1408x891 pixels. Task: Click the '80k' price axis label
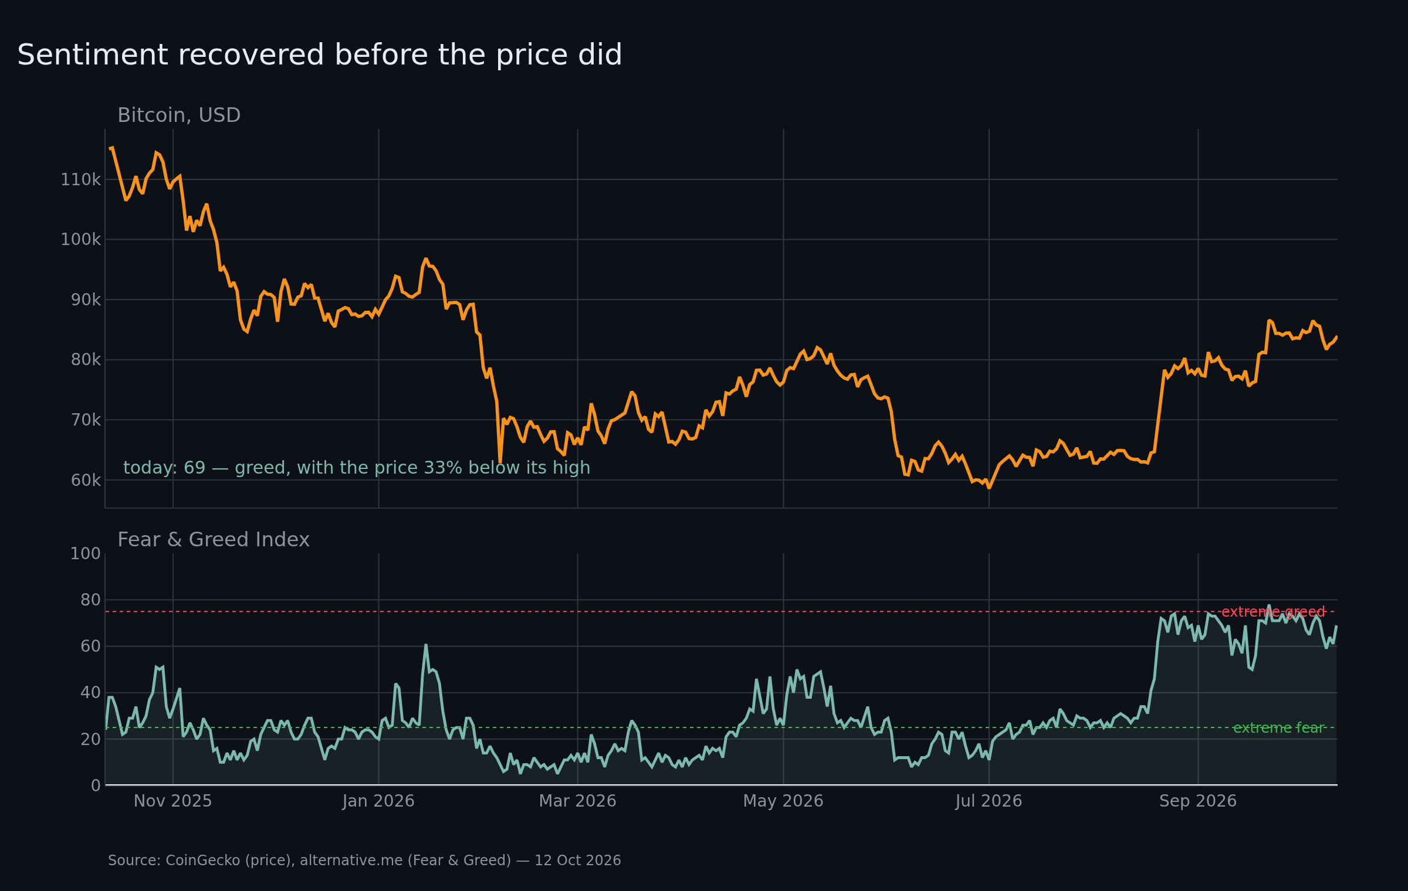(x=86, y=360)
